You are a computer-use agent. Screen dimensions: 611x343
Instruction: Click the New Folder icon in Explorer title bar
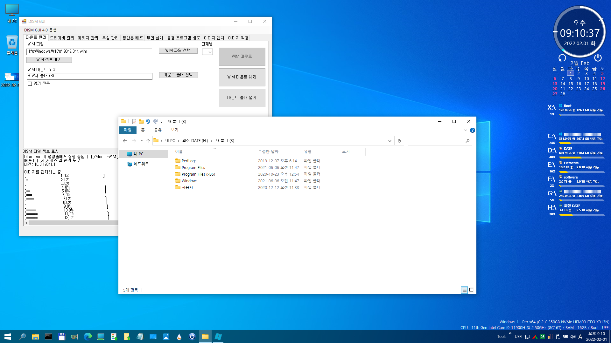(x=141, y=122)
